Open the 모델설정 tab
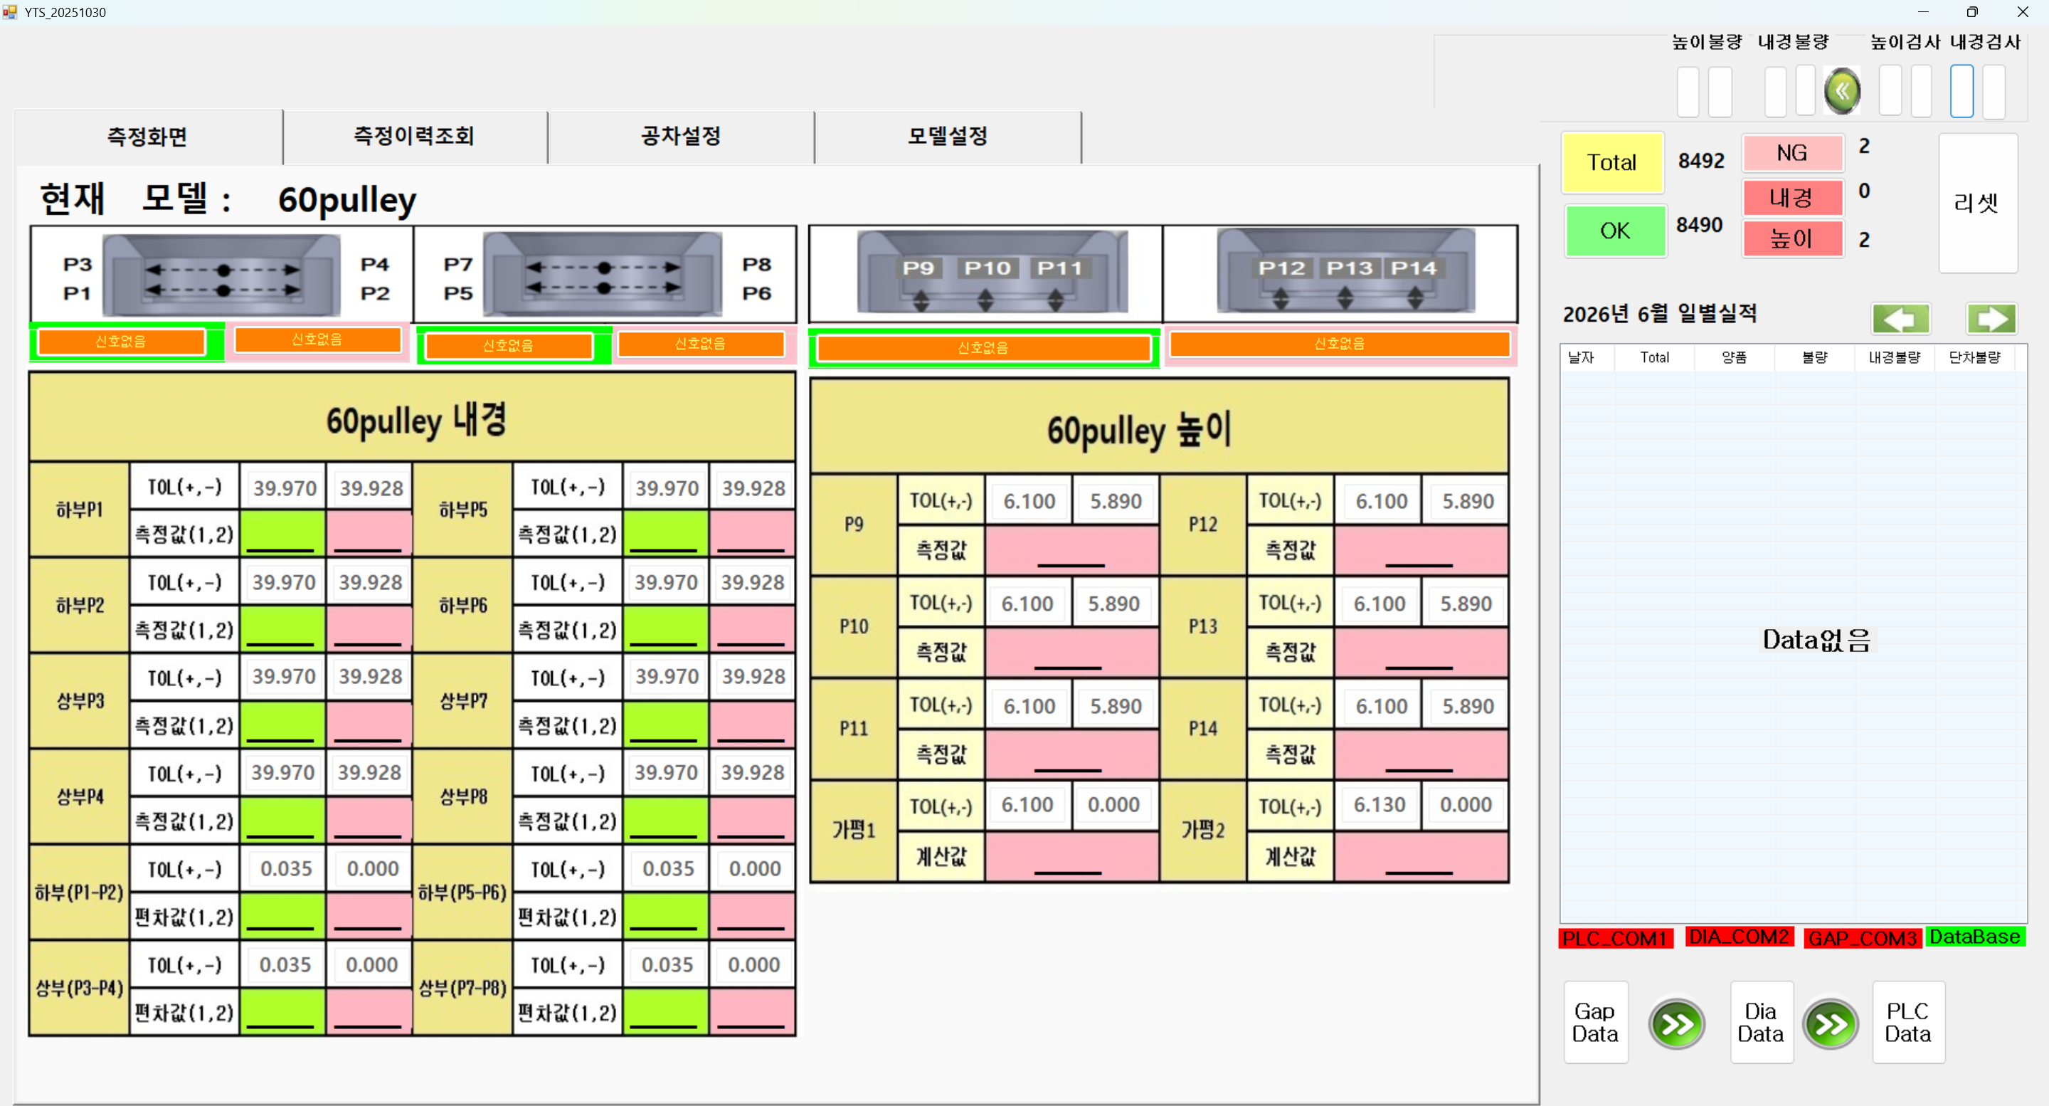Viewport: 2049px width, 1106px height. [948, 136]
